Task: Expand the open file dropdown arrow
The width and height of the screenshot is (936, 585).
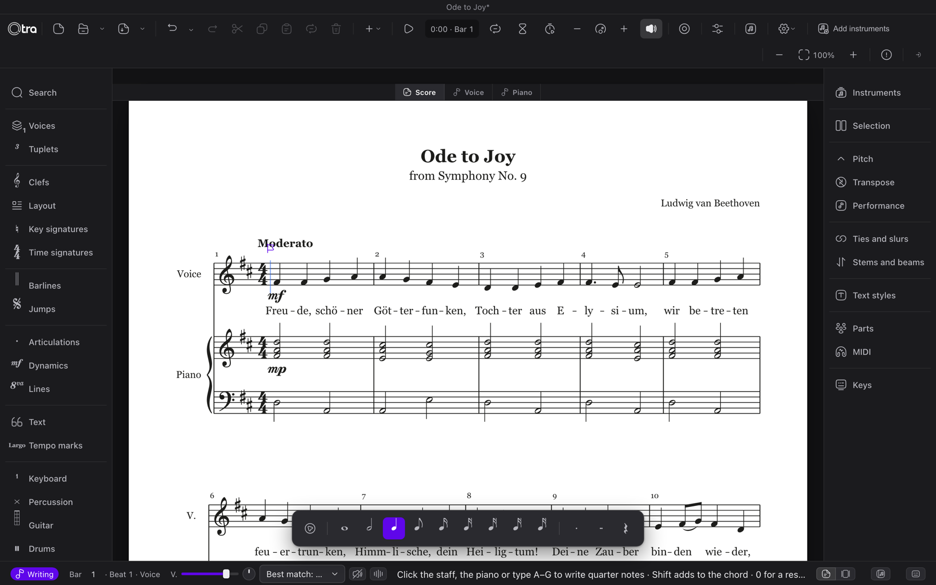Action: click(102, 29)
